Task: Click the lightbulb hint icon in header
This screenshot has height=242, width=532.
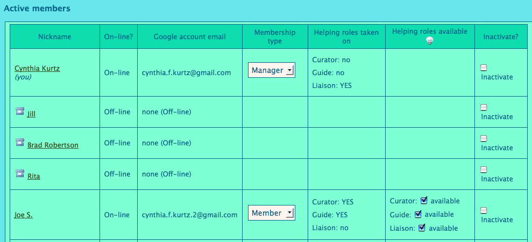Action: 430,41
